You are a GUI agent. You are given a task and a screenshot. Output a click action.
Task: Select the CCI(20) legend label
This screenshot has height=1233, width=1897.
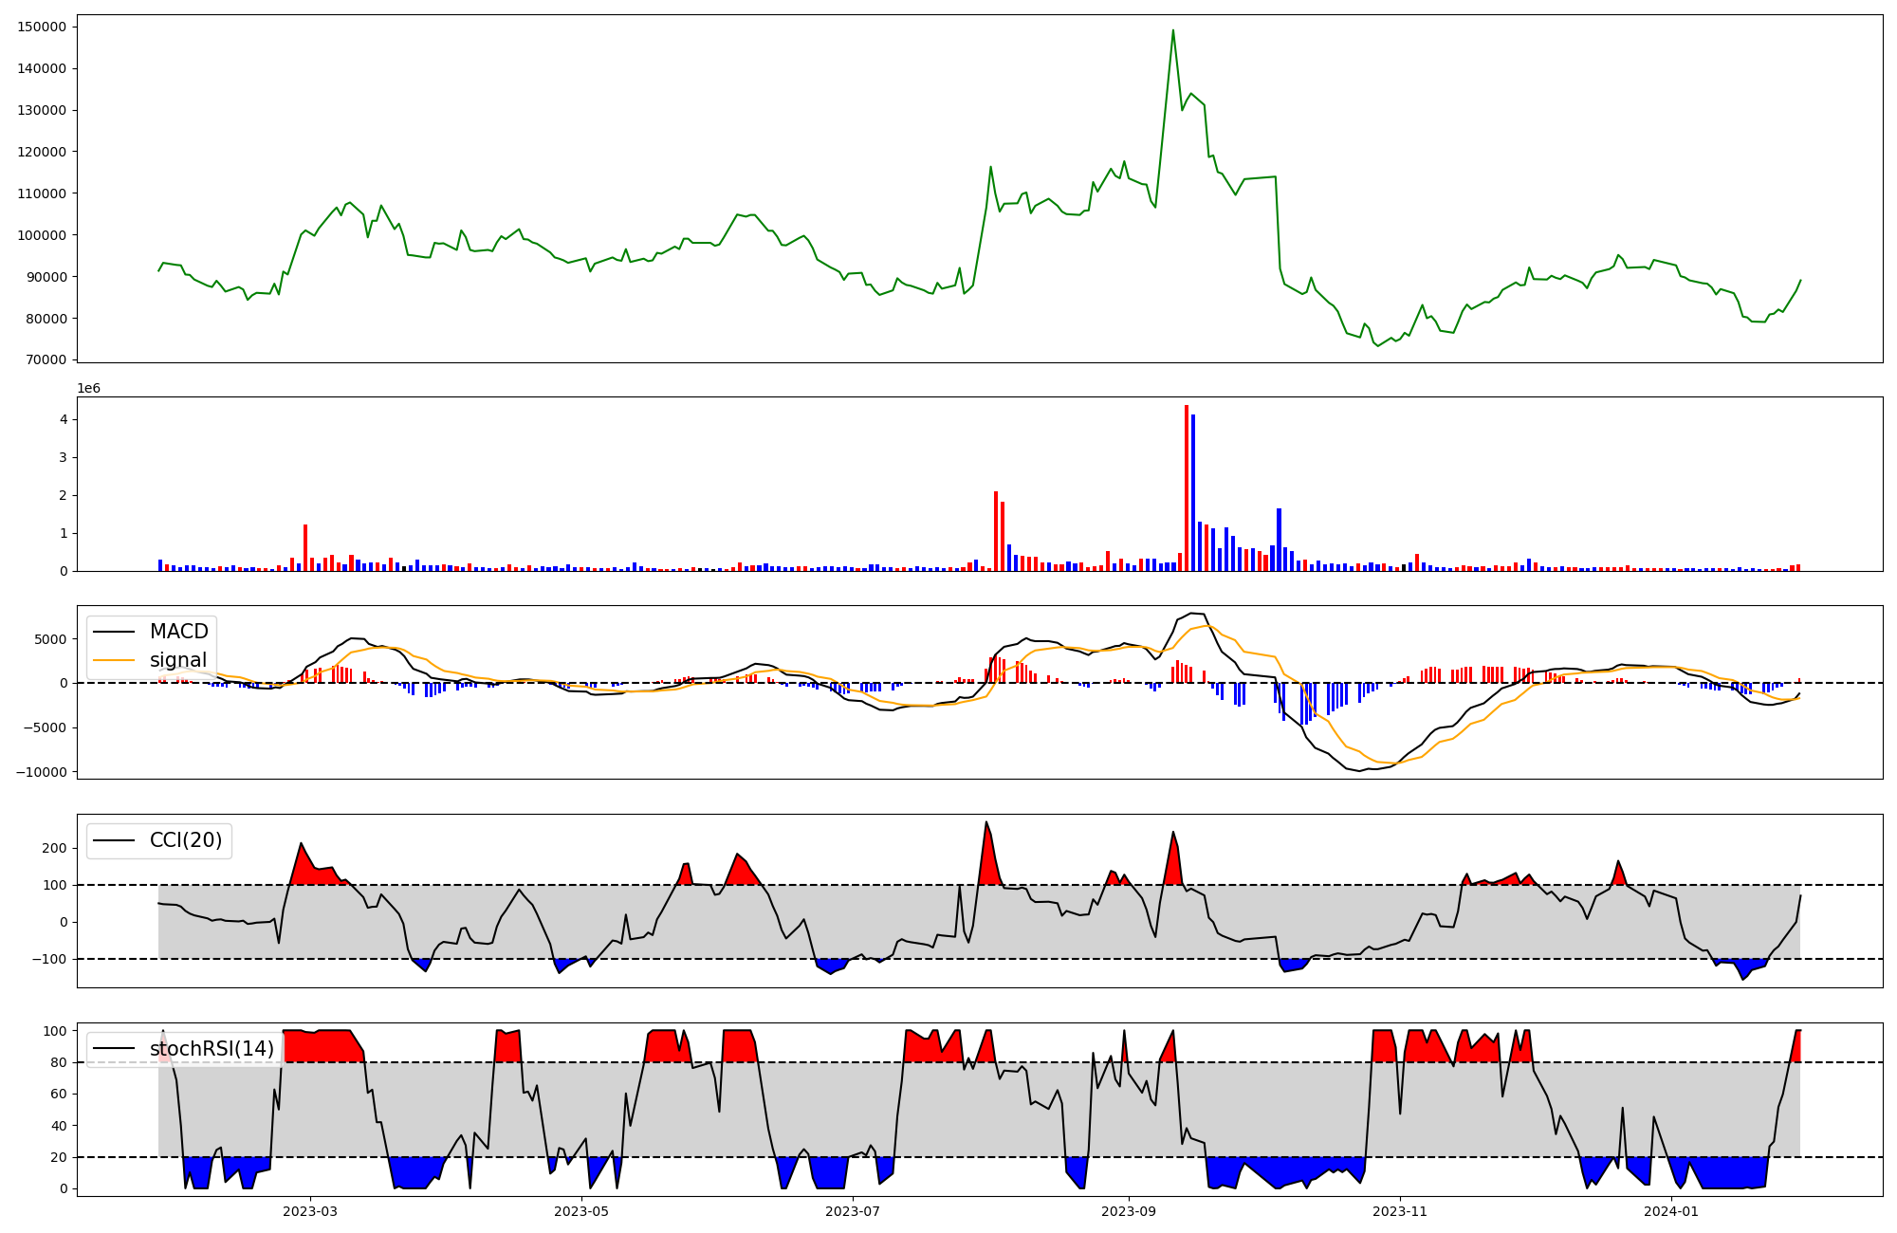tap(186, 840)
